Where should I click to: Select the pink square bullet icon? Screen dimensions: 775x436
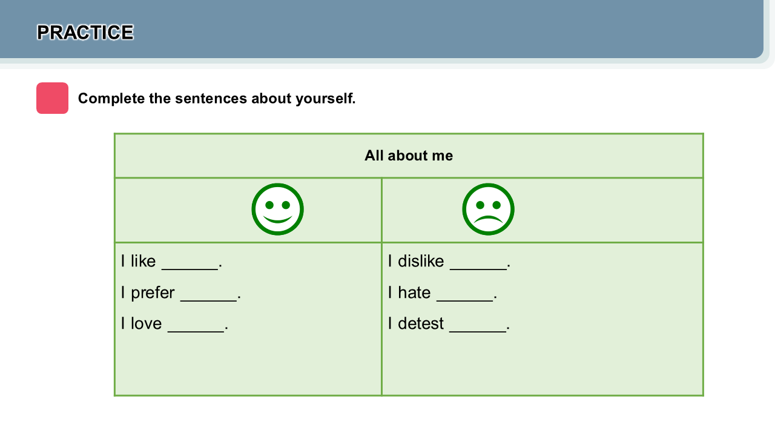click(x=52, y=98)
